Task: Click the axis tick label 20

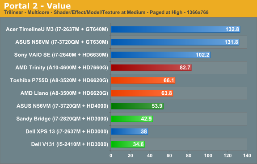Action: coord(131,156)
